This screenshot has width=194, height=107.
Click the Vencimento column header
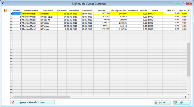tap(87, 11)
